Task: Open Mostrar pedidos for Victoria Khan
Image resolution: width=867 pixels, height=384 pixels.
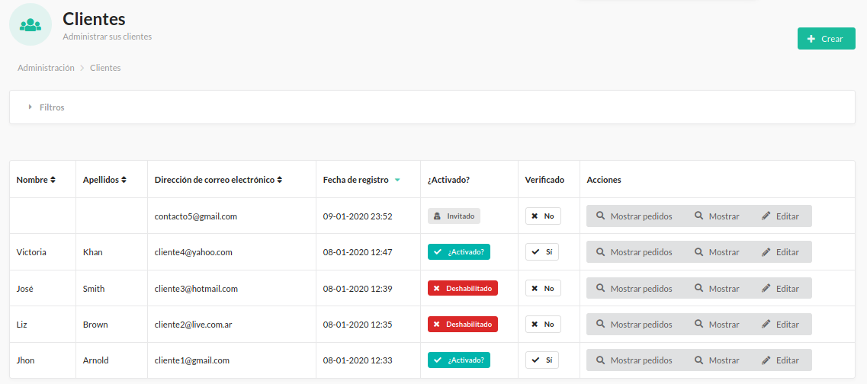Action: coord(634,252)
